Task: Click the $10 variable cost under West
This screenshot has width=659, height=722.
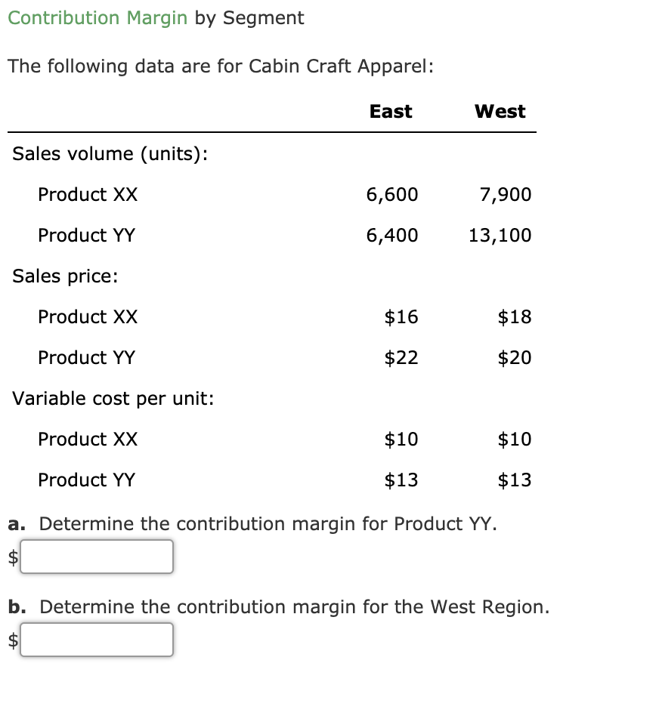Action: coord(515,439)
